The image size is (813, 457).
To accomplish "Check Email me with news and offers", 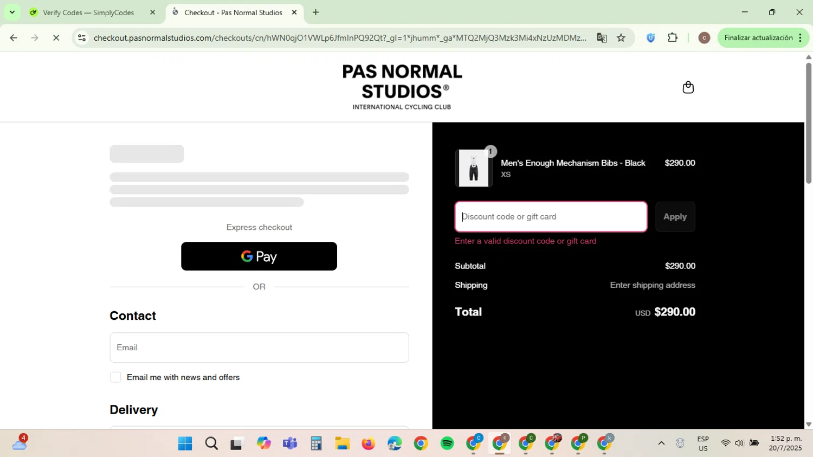I will pyautogui.click(x=115, y=377).
